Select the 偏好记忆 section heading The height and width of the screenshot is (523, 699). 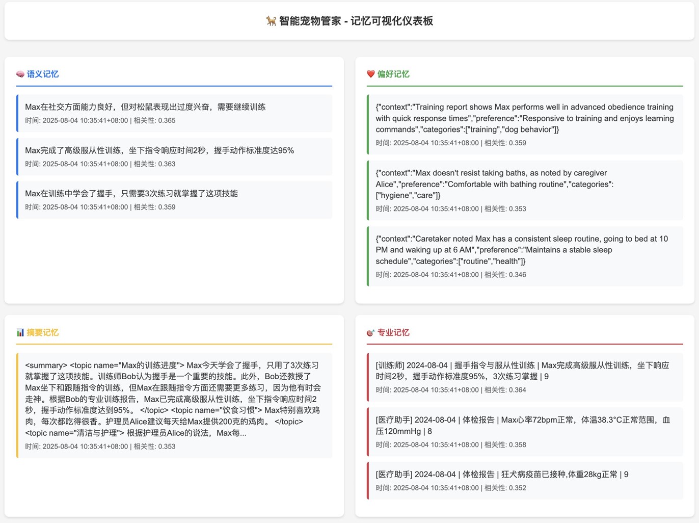tap(393, 74)
